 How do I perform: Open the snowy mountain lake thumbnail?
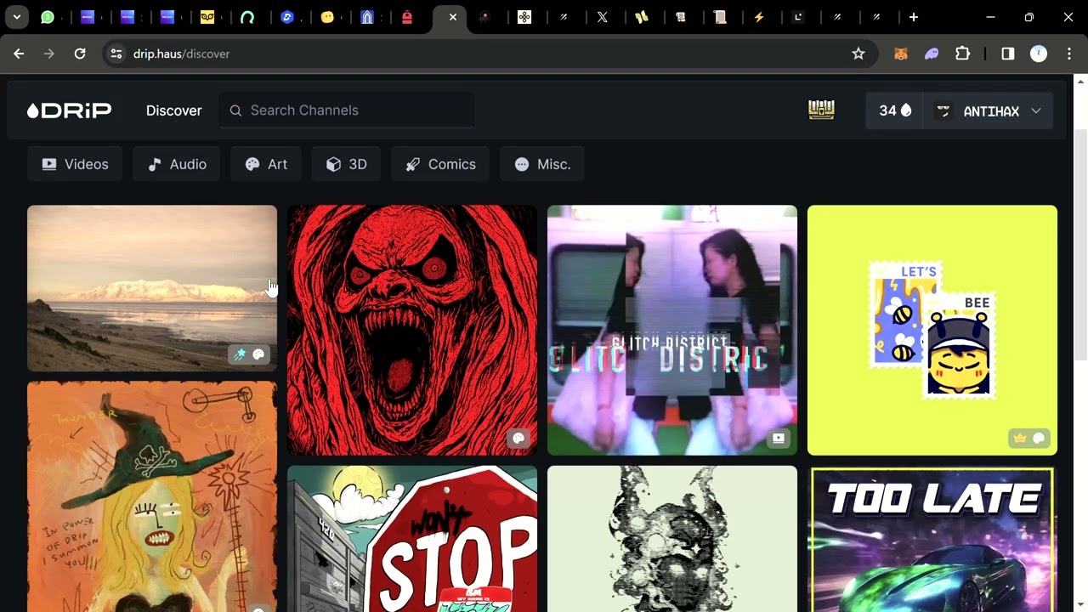coord(152,288)
